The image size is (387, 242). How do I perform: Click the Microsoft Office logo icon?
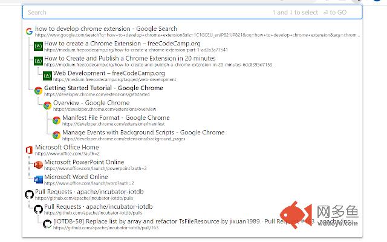point(29,150)
